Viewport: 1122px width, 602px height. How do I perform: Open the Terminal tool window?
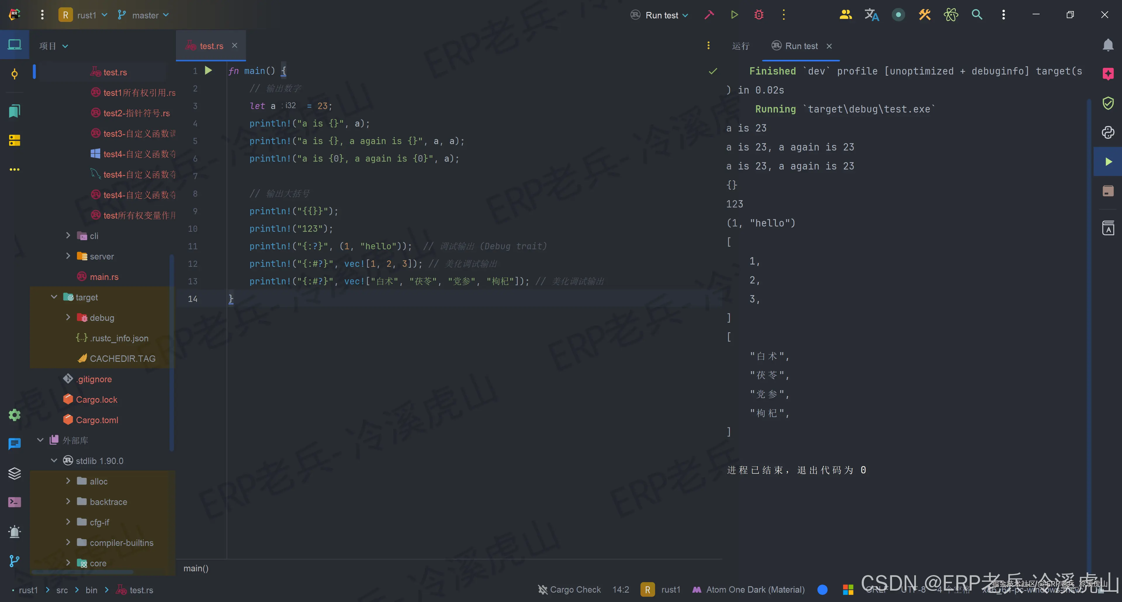point(14,502)
